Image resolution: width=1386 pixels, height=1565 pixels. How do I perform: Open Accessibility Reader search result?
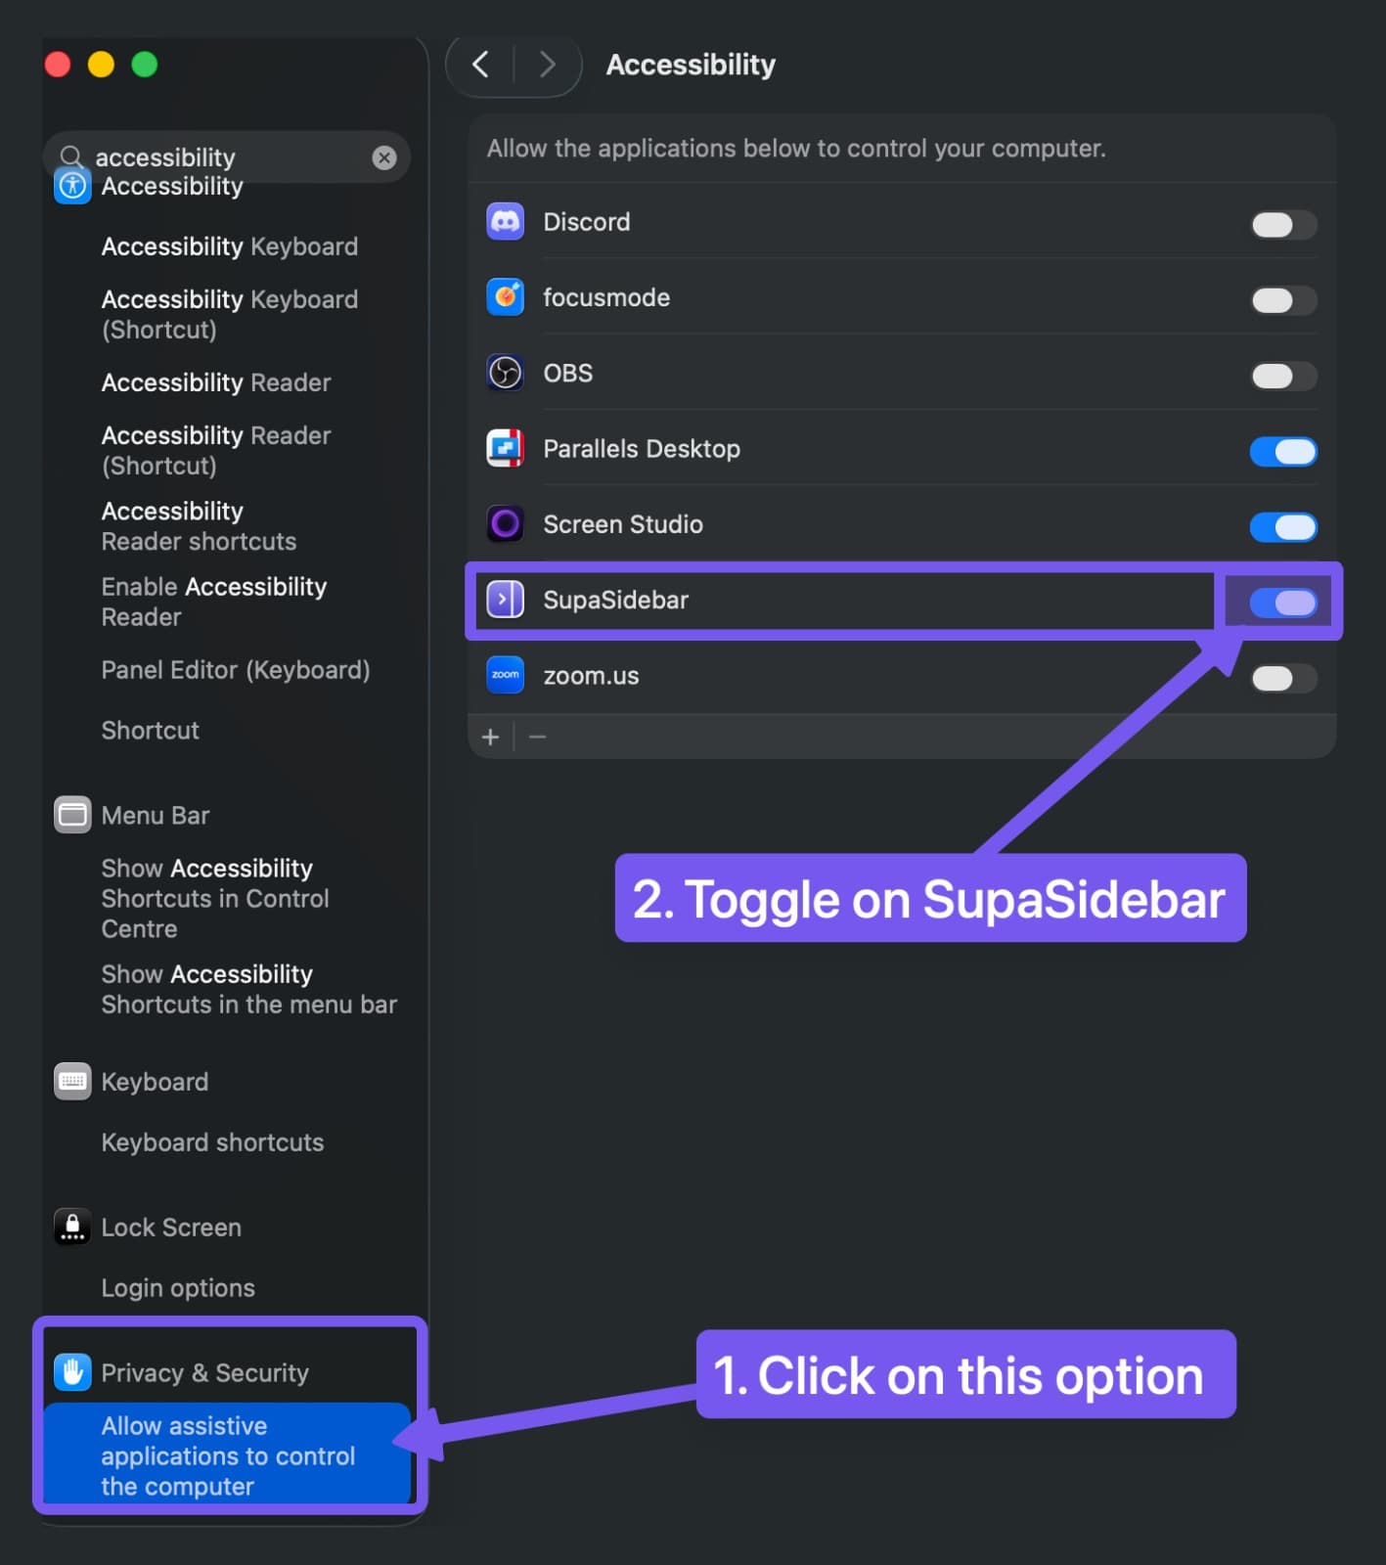(x=216, y=382)
